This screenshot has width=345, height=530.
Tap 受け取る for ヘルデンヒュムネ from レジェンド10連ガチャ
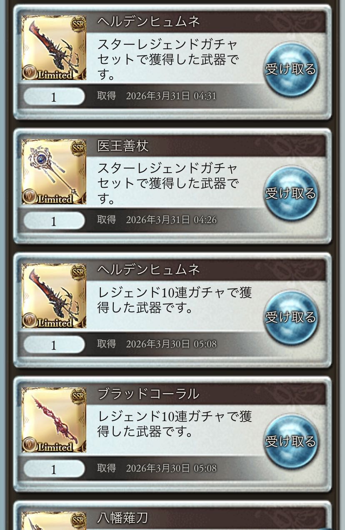[291, 317]
